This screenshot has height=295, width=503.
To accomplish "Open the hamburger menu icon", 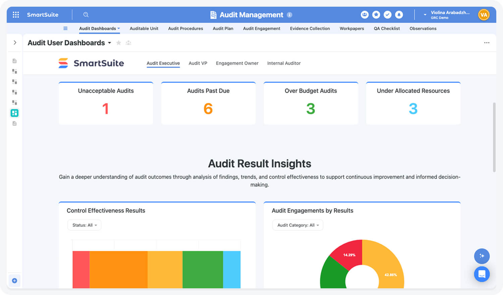I will coord(65,28).
